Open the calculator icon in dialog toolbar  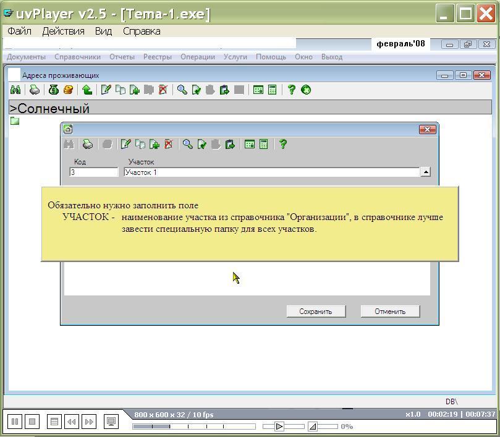tap(264, 145)
